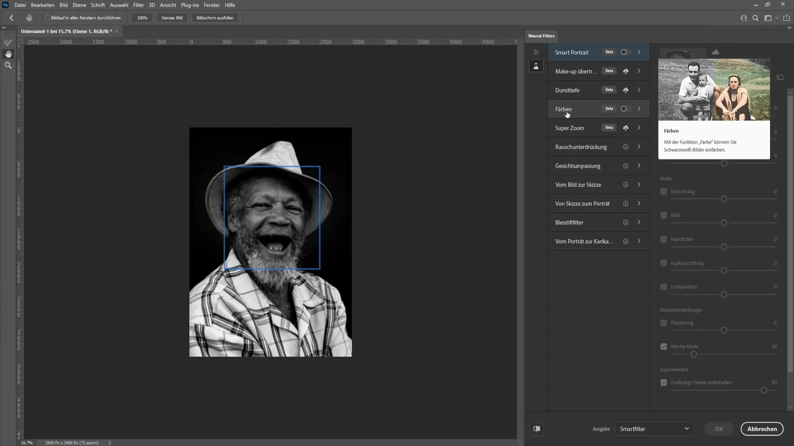The height and width of the screenshot is (446, 794).
Task: Click the zoom percentage field in status bar
Action: pyautogui.click(x=27, y=443)
